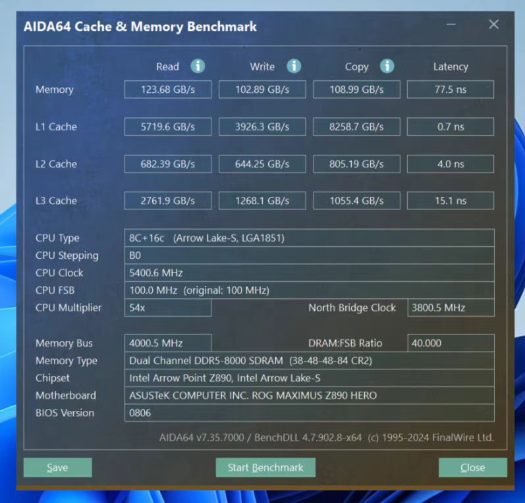Click the CPU Type field
This screenshot has width=525, height=503.
(x=309, y=238)
